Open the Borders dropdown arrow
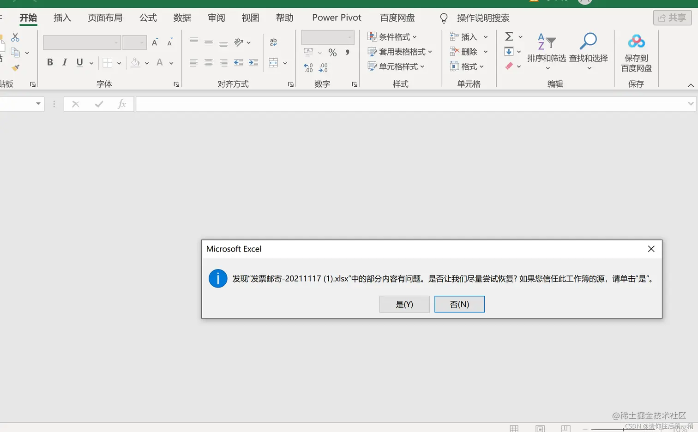Viewport: 698px width, 432px height. [119, 63]
